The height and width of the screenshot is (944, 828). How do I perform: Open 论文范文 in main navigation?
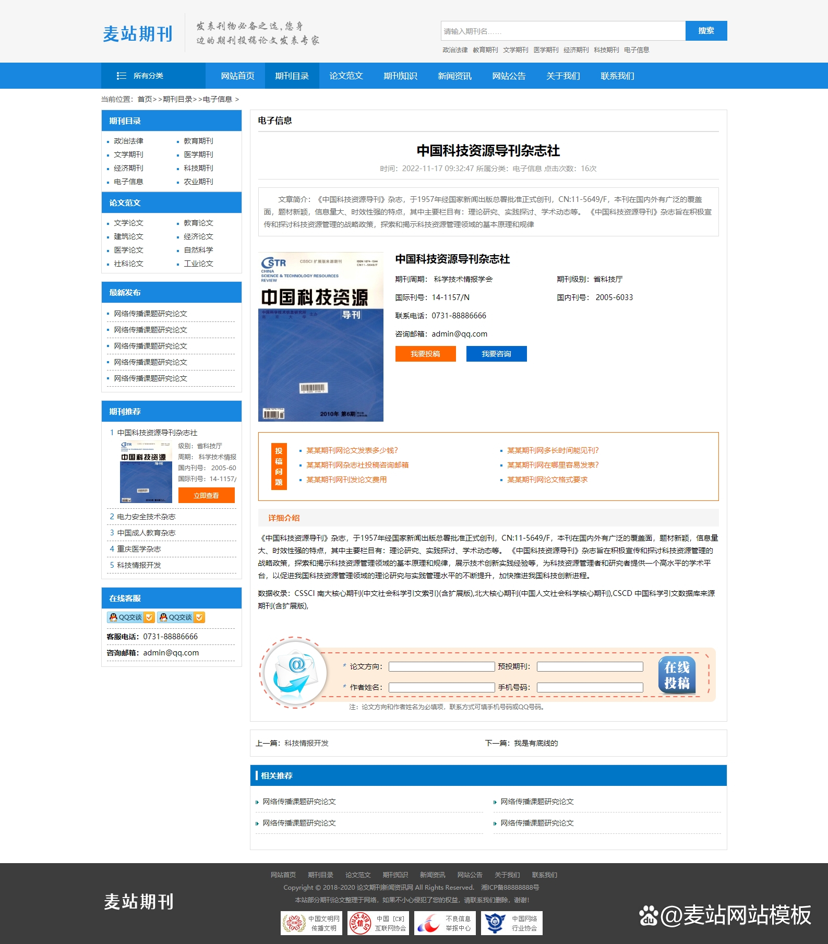pyautogui.click(x=346, y=76)
